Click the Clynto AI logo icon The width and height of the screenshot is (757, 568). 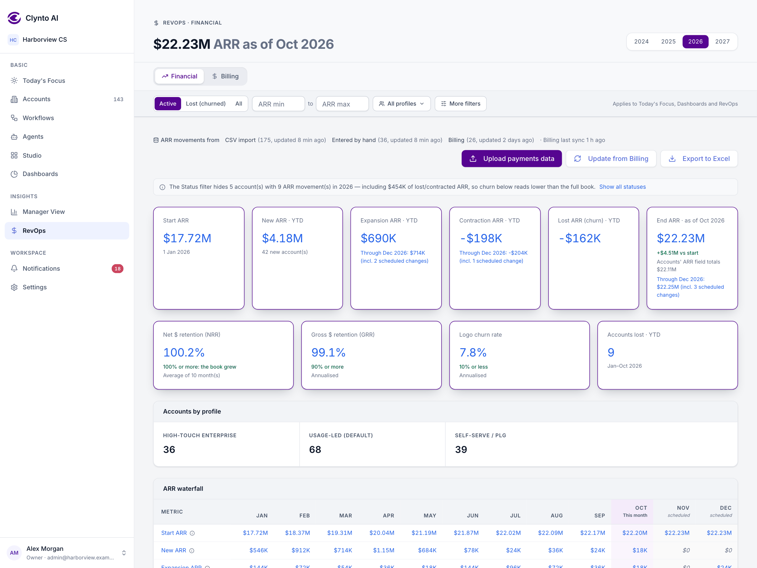[x=14, y=18]
